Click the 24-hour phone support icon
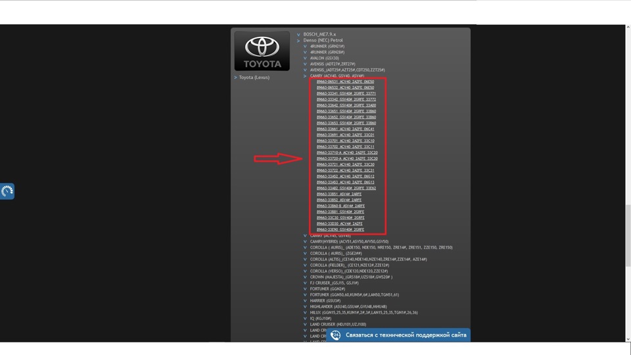The width and height of the screenshot is (631, 355). [x=336, y=335]
